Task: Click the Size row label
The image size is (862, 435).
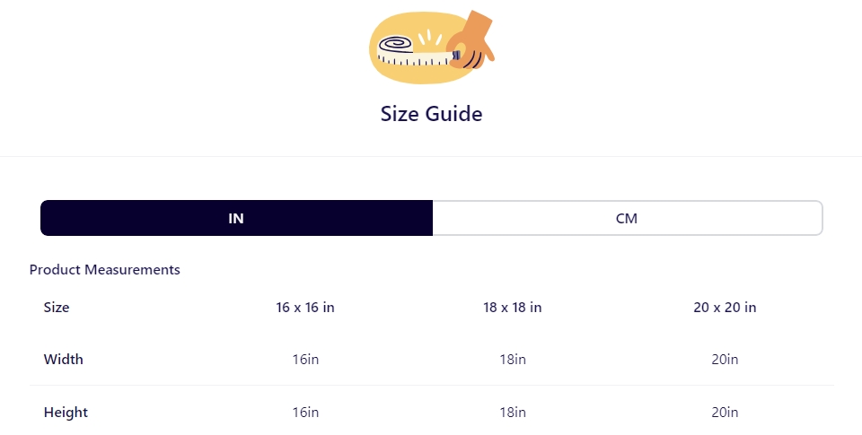Action: click(57, 307)
